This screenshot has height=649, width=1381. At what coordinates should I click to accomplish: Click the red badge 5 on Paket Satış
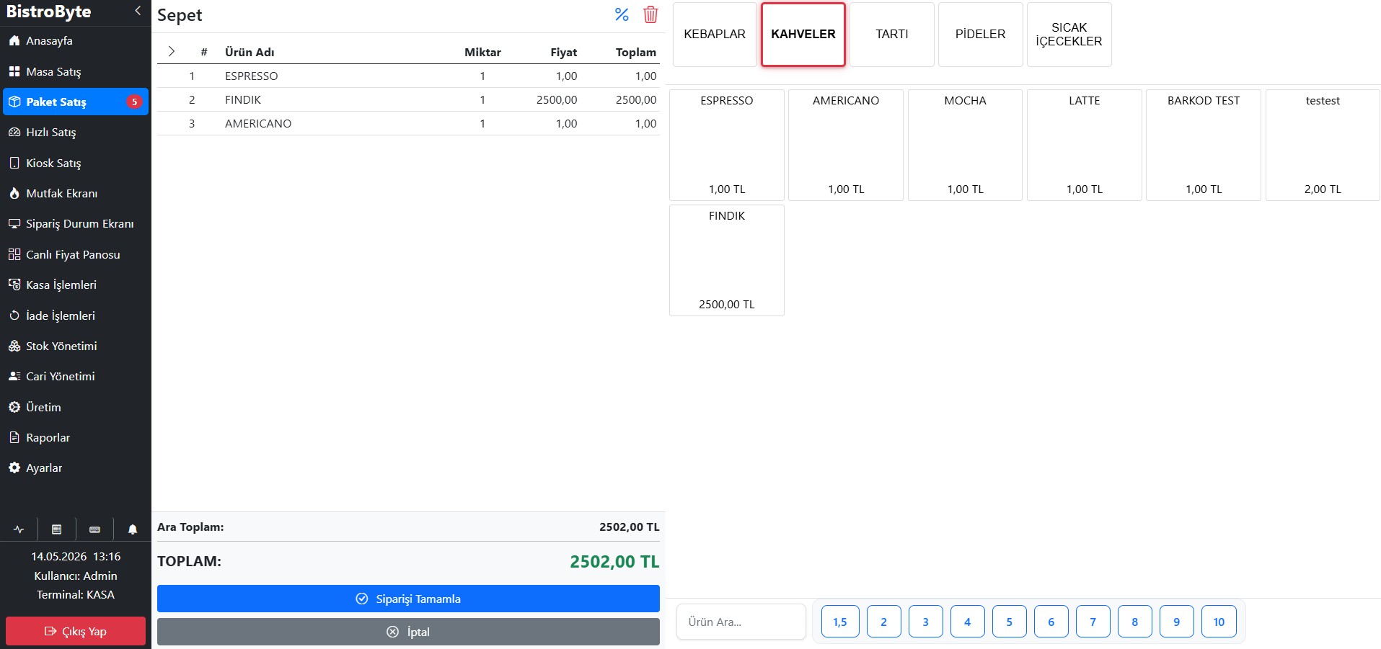point(134,102)
